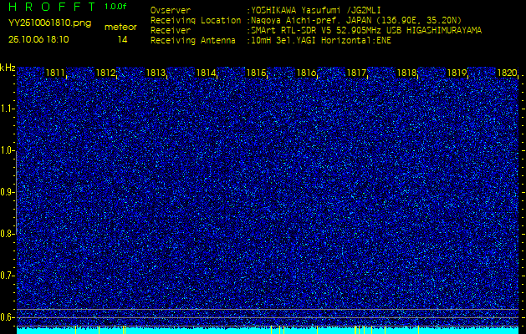Image resolution: width=526 pixels, height=334 pixels.
Task: Click the 0.6 kHz axis label
Action: [x=8, y=316]
